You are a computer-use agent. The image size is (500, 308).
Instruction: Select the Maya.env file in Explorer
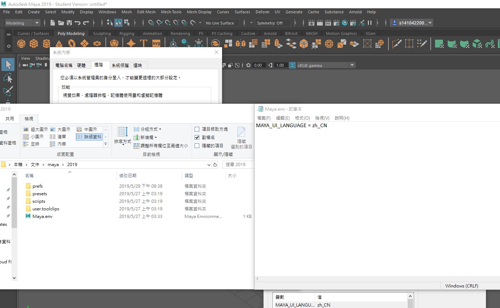pos(42,217)
